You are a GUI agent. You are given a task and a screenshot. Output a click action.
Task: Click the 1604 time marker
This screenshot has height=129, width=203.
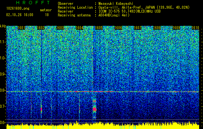click(x=79, y=28)
